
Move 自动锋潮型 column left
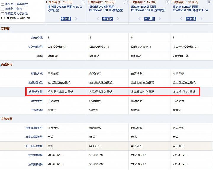pyautogui.click(x=98, y=19)
